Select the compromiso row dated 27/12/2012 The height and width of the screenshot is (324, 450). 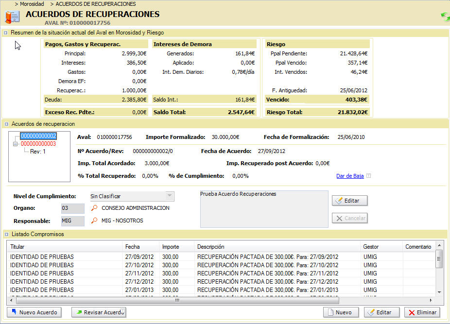[x=221, y=282]
